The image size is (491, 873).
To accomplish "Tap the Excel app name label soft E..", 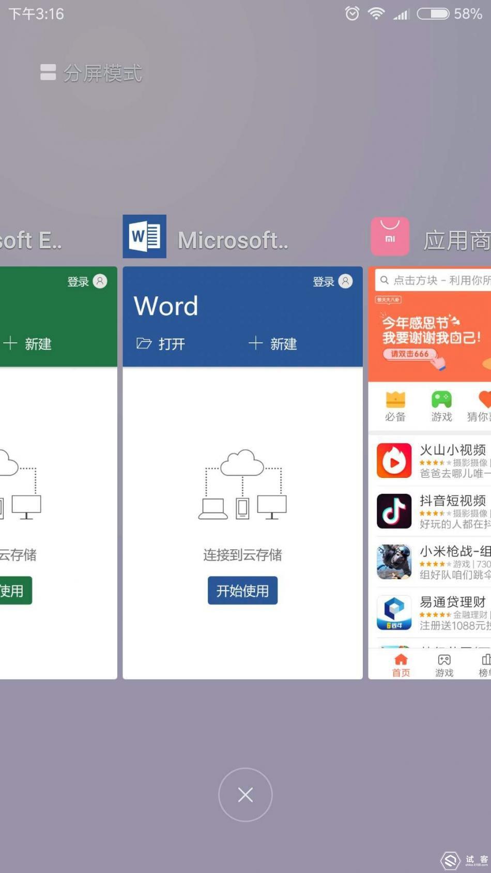I will [31, 240].
